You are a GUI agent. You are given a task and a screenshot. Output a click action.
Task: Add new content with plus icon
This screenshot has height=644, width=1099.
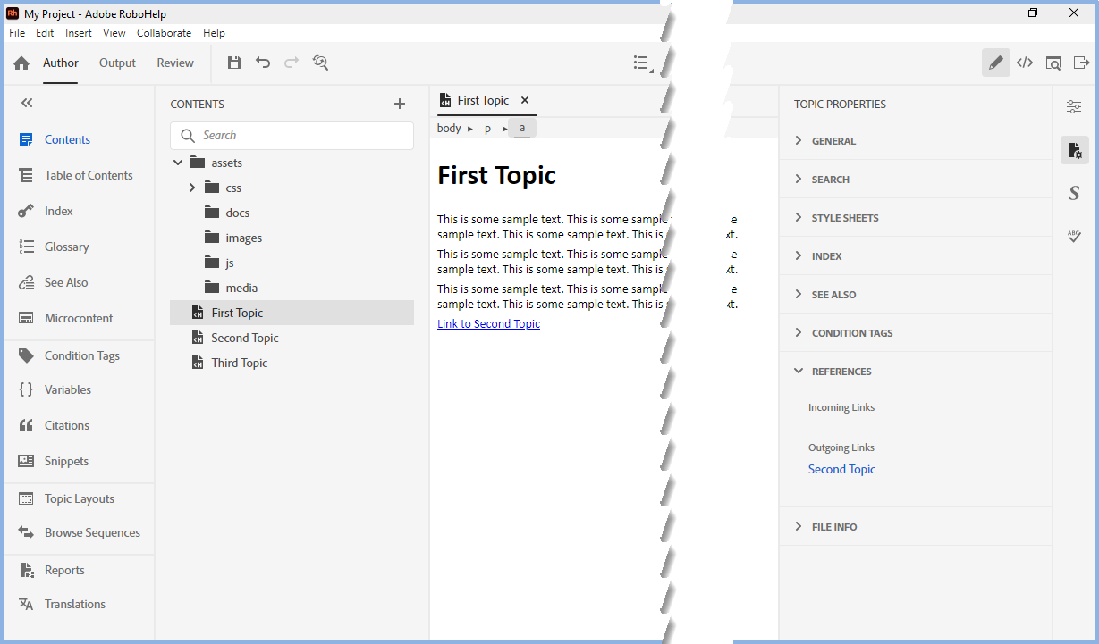point(400,104)
